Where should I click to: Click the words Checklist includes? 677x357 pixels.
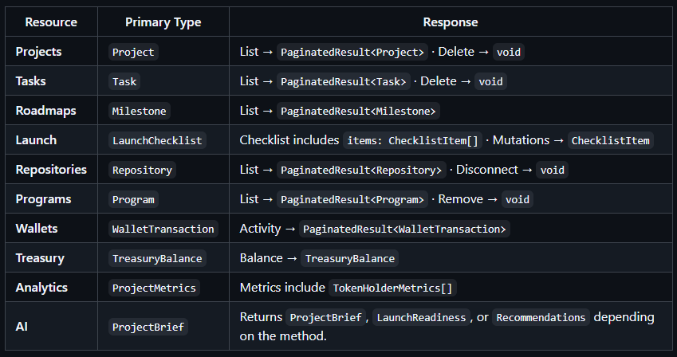(x=289, y=140)
